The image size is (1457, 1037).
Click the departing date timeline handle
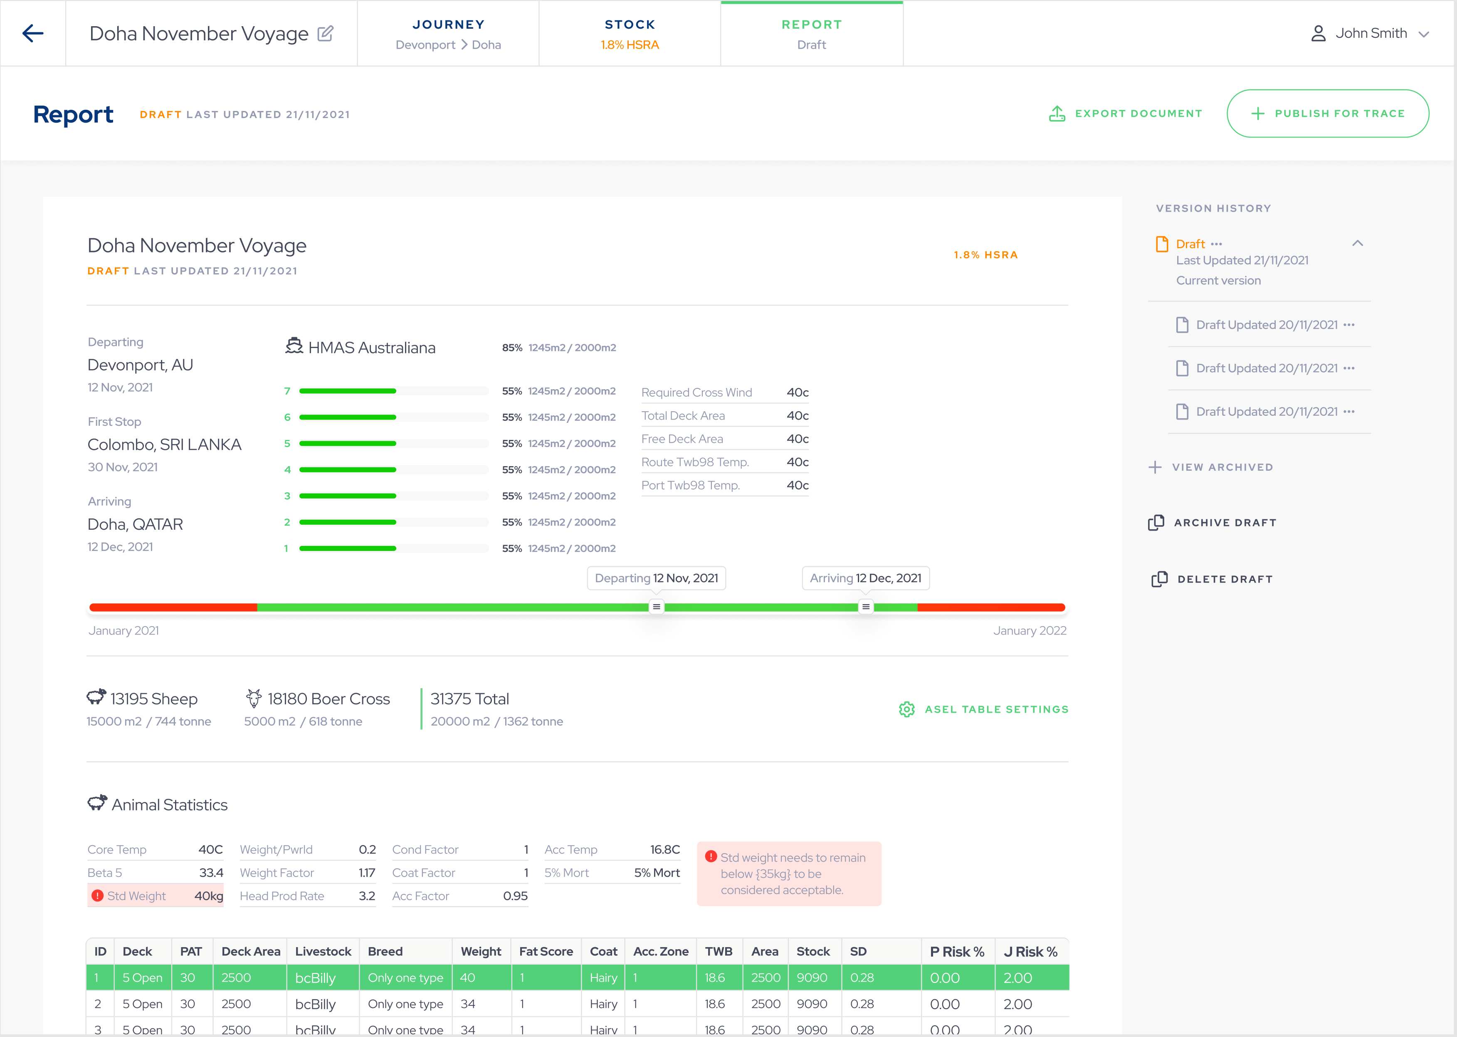tap(656, 607)
